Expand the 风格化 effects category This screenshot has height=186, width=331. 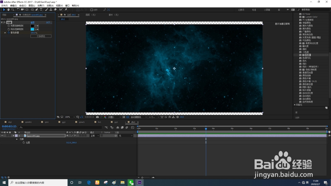(295, 105)
